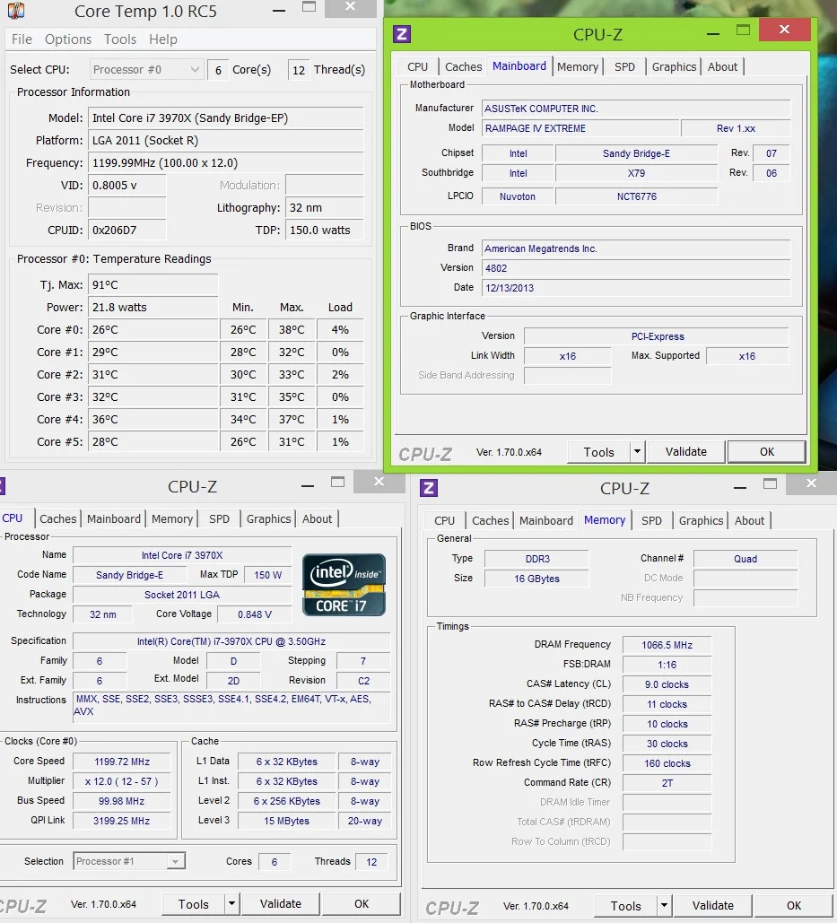This screenshot has width=837, height=923.
Task: Open the Selection dropdown showing Processor #1
Action: [129, 861]
